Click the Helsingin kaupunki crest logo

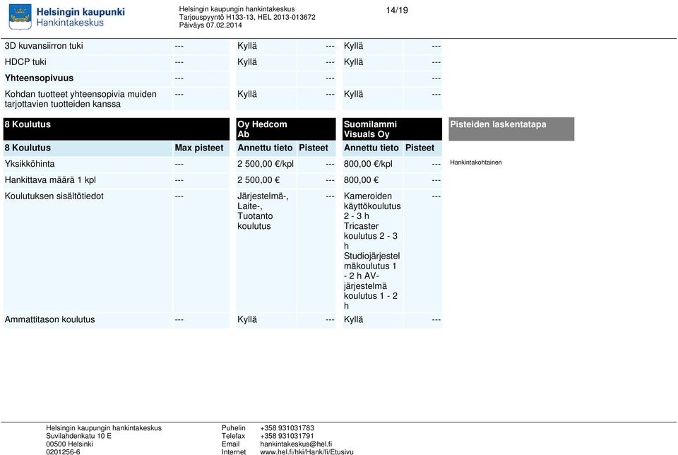20,17
